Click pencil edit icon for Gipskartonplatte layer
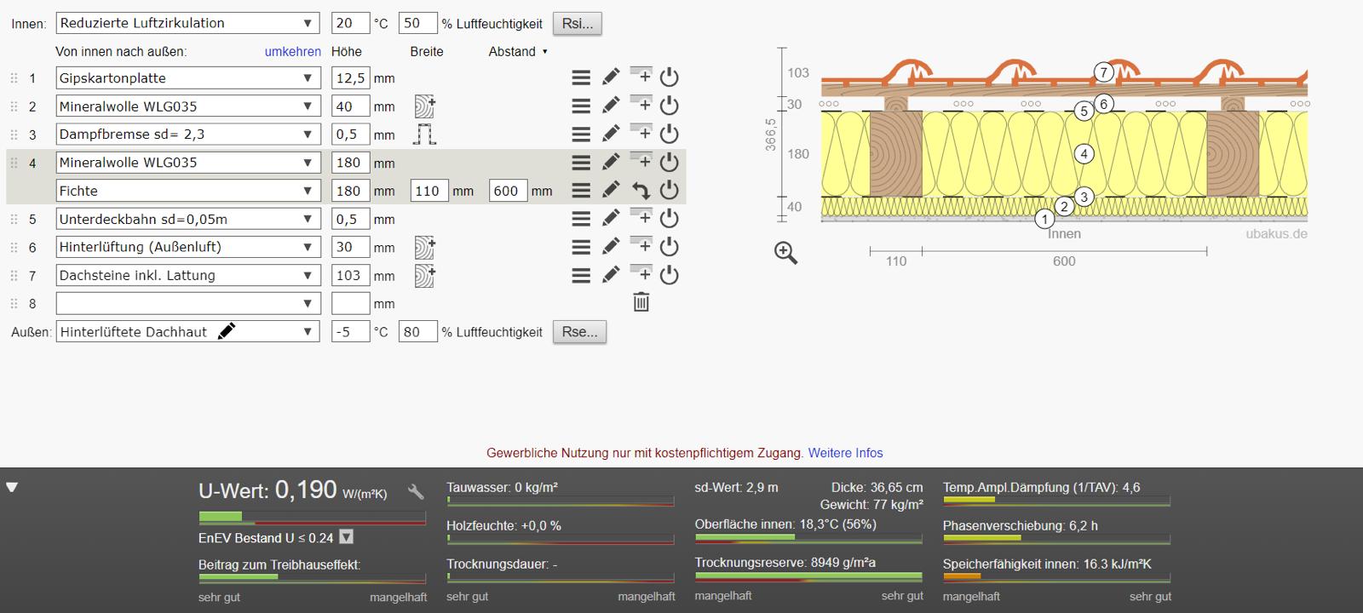1363x613 pixels. click(611, 77)
